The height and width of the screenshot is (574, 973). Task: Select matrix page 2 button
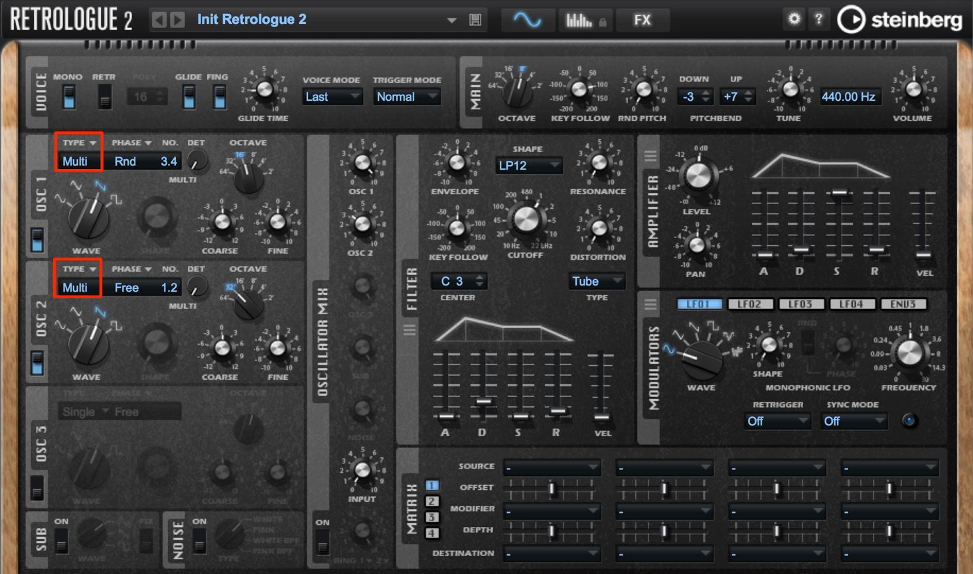[x=432, y=501]
